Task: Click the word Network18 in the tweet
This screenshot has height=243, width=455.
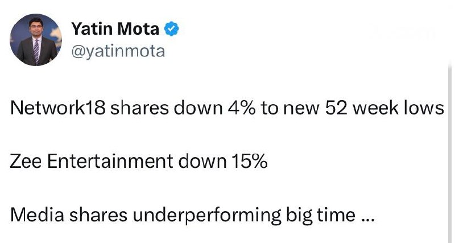Action: 58,108
